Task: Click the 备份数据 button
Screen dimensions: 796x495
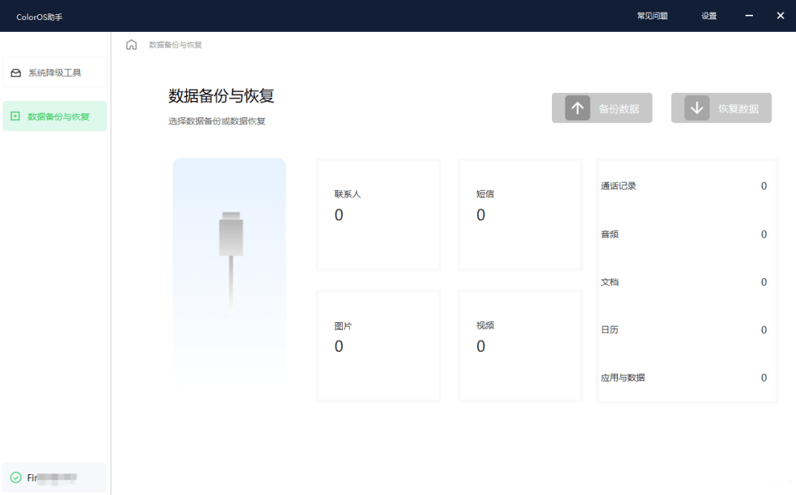Action: (602, 108)
